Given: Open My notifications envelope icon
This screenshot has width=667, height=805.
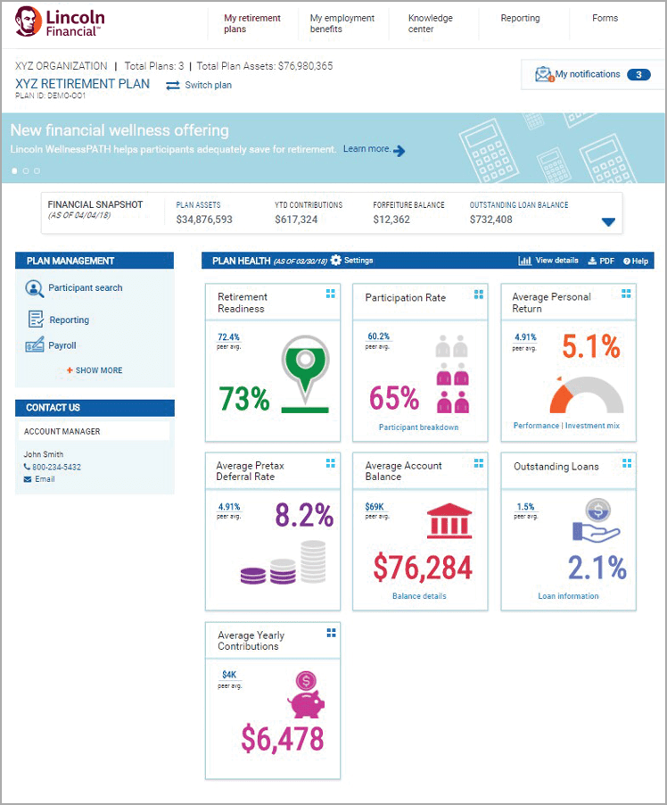Looking at the screenshot, I should pos(543,75).
